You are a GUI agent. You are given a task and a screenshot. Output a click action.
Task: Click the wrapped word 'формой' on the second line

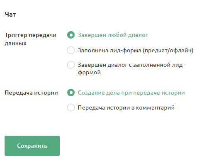pyautogui.click(x=89, y=73)
